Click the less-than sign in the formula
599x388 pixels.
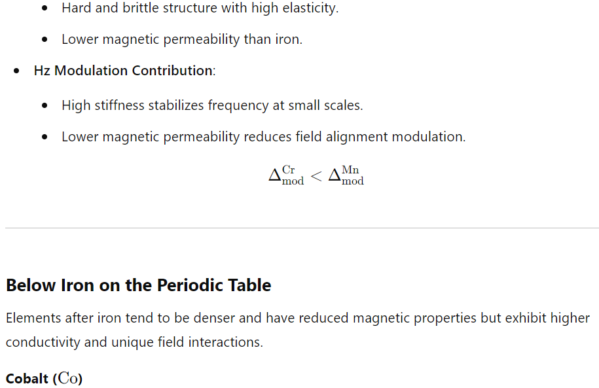(x=316, y=176)
